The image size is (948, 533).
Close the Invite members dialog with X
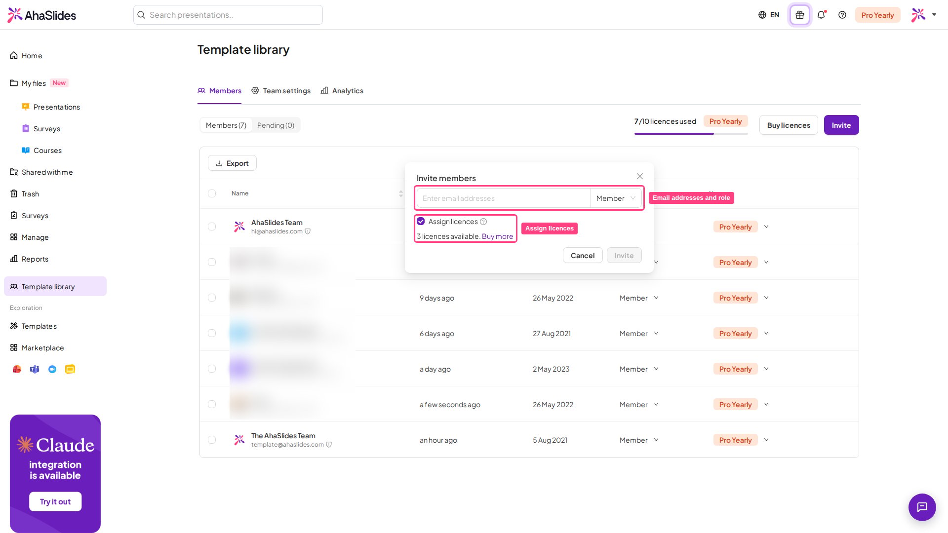pos(640,176)
